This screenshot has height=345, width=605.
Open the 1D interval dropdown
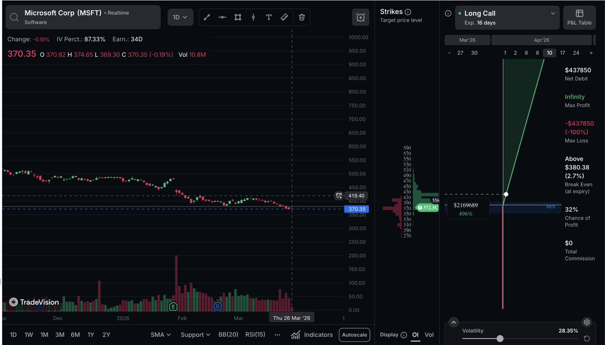[180, 17]
